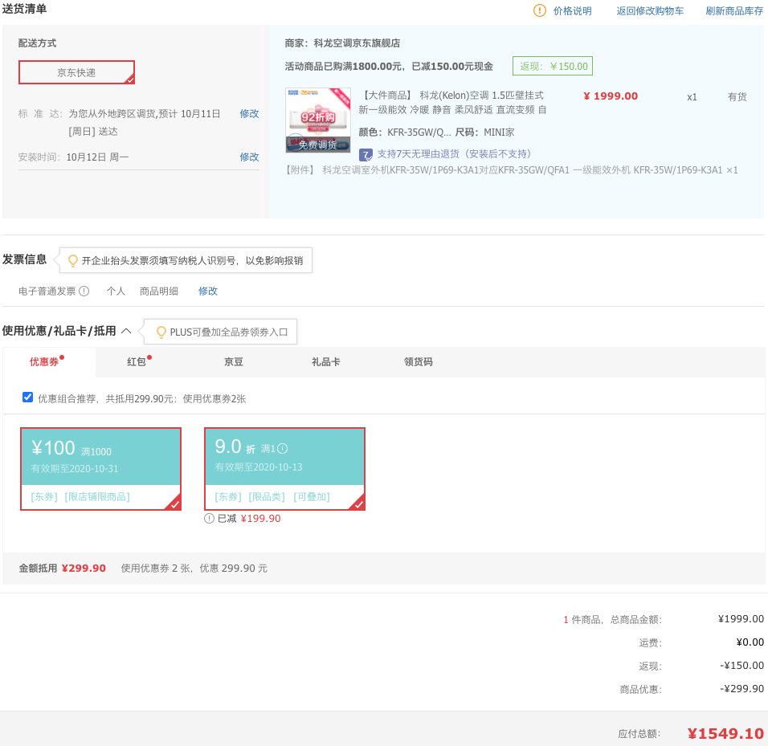The width and height of the screenshot is (768, 746).
Task: Open 支持7天无理由退货 policy link
Action: coord(454,154)
